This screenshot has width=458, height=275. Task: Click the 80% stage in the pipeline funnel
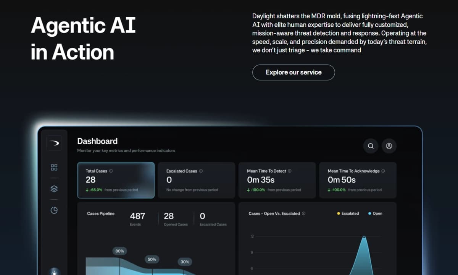[x=119, y=251]
